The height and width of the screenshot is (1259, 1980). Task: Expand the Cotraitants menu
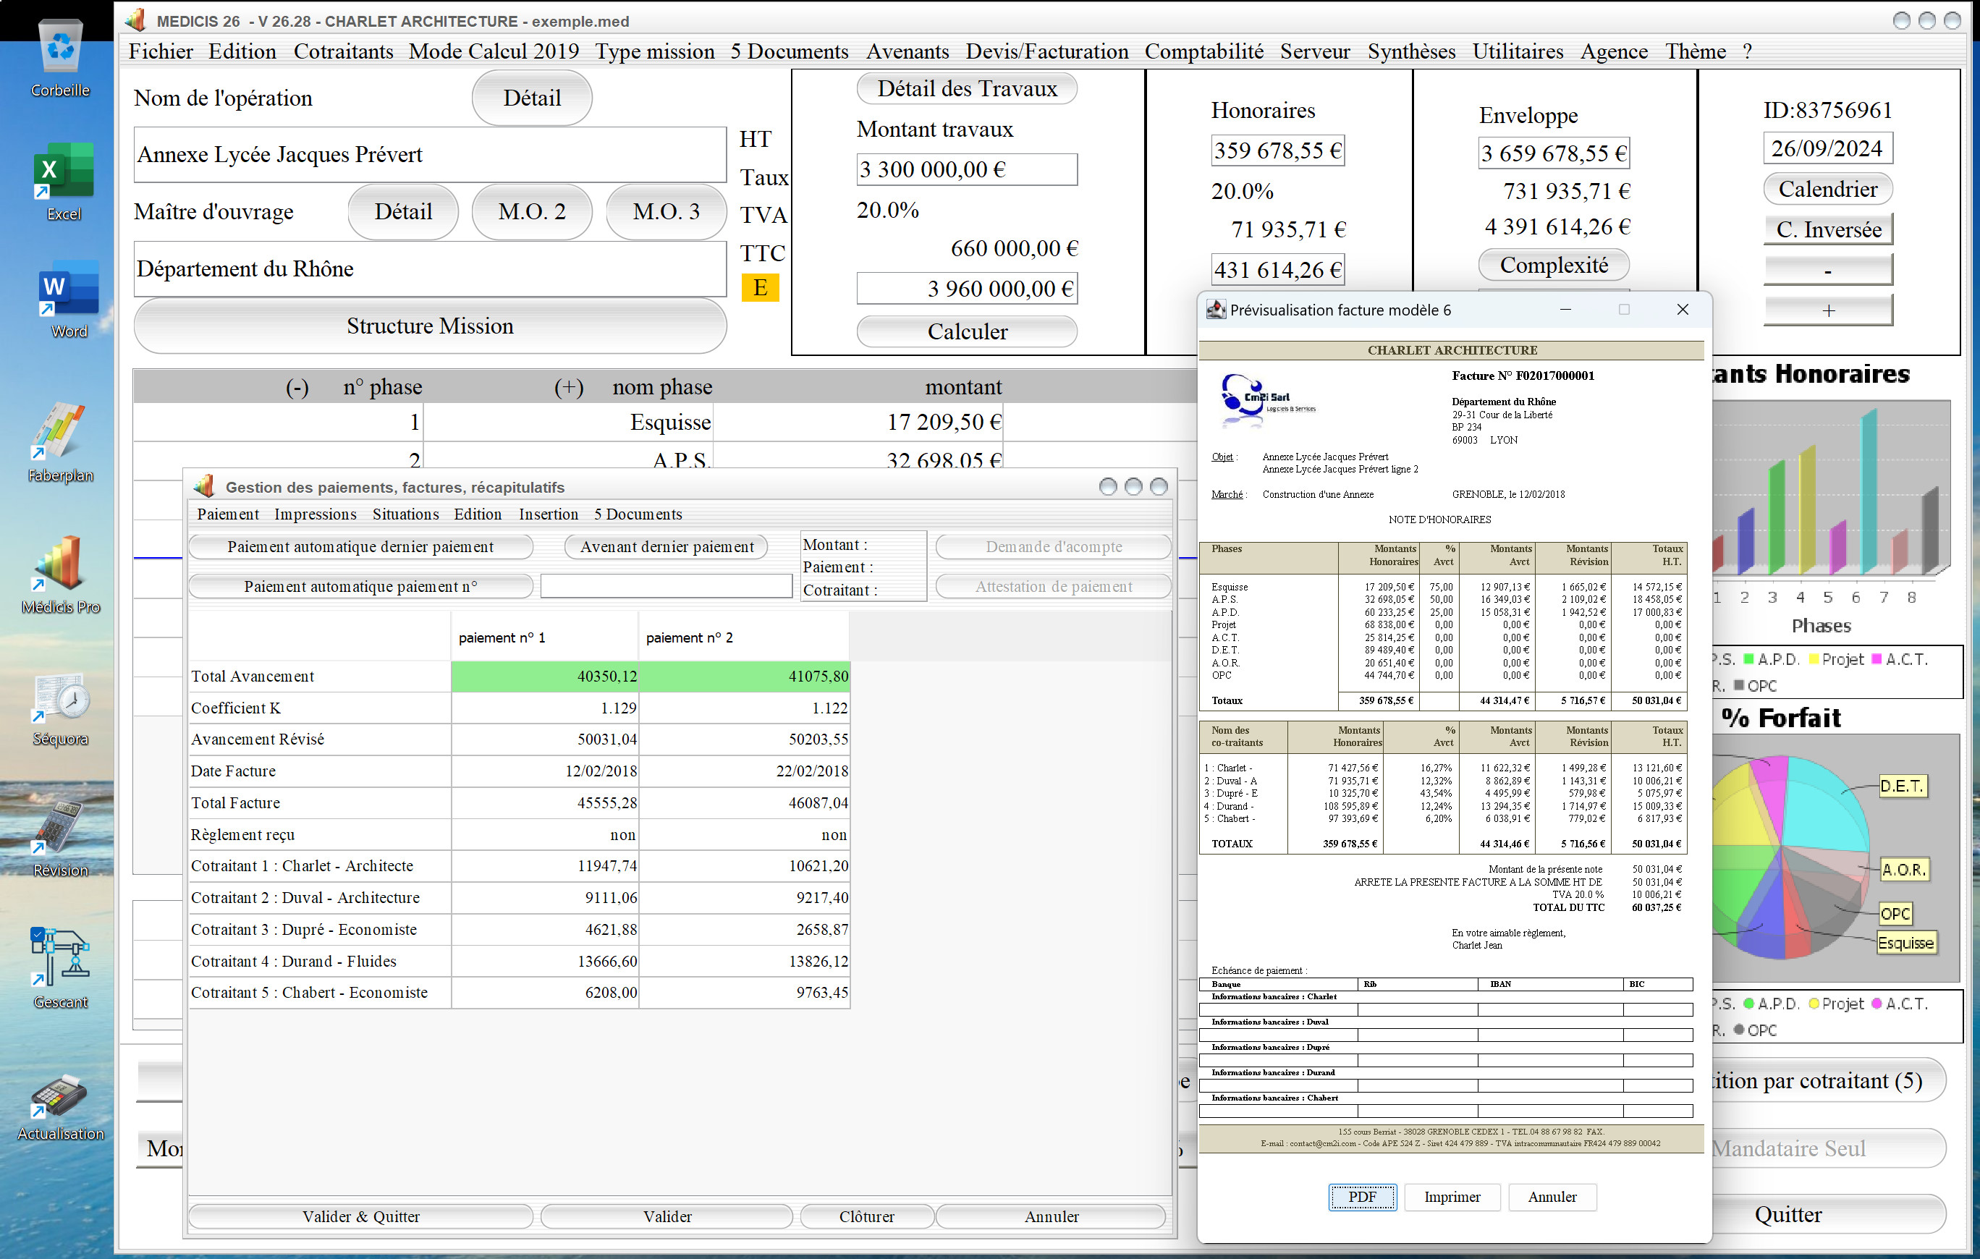(x=344, y=51)
